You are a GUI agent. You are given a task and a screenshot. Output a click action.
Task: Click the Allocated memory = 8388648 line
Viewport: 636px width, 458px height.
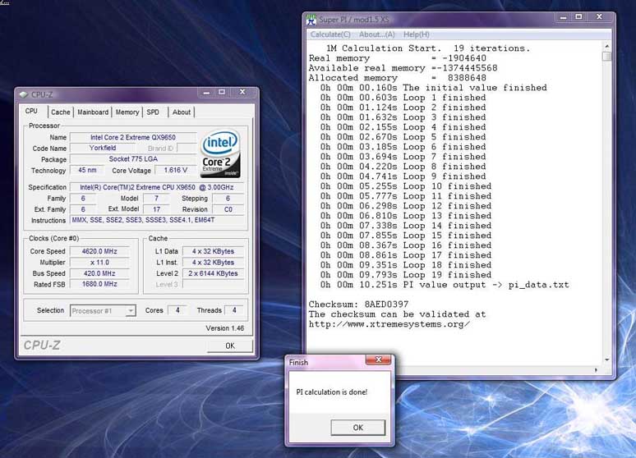pos(398,78)
